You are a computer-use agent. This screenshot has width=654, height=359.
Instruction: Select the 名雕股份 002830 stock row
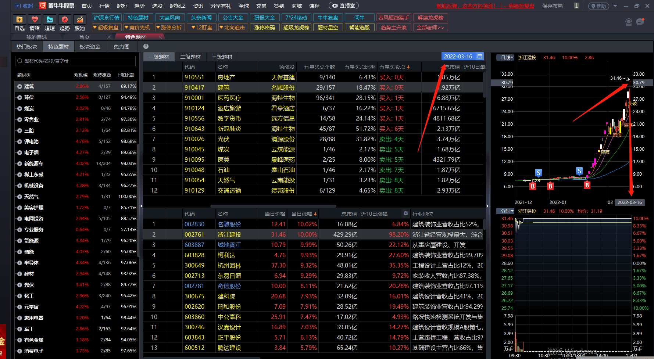(x=313, y=224)
